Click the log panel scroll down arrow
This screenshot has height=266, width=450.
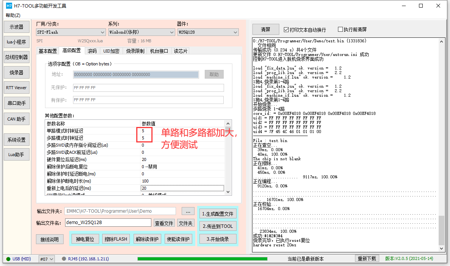[441, 249]
